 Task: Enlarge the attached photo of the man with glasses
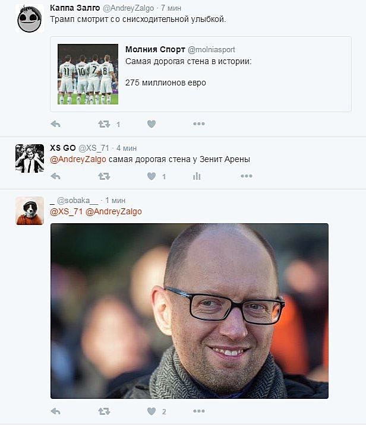[190, 311]
